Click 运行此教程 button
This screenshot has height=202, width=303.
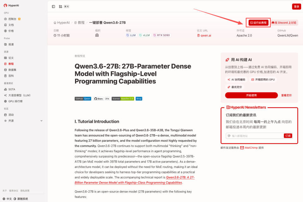(x=258, y=23)
